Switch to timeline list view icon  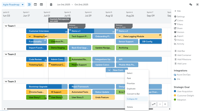[29, 5]
